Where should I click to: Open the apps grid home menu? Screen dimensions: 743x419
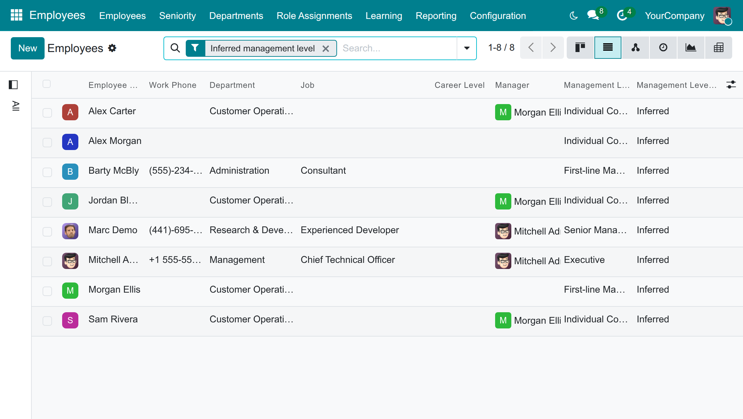(16, 15)
